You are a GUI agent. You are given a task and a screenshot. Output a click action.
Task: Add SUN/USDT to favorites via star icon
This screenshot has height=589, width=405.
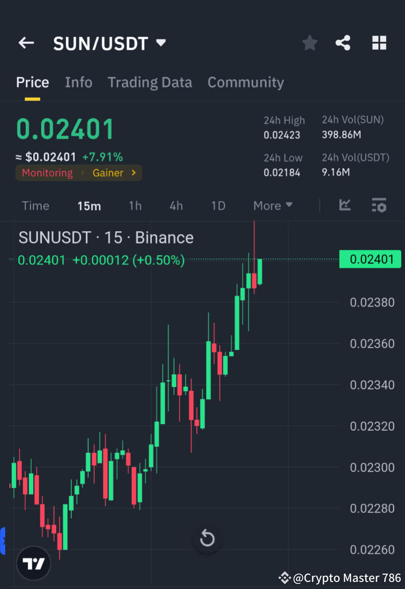309,43
